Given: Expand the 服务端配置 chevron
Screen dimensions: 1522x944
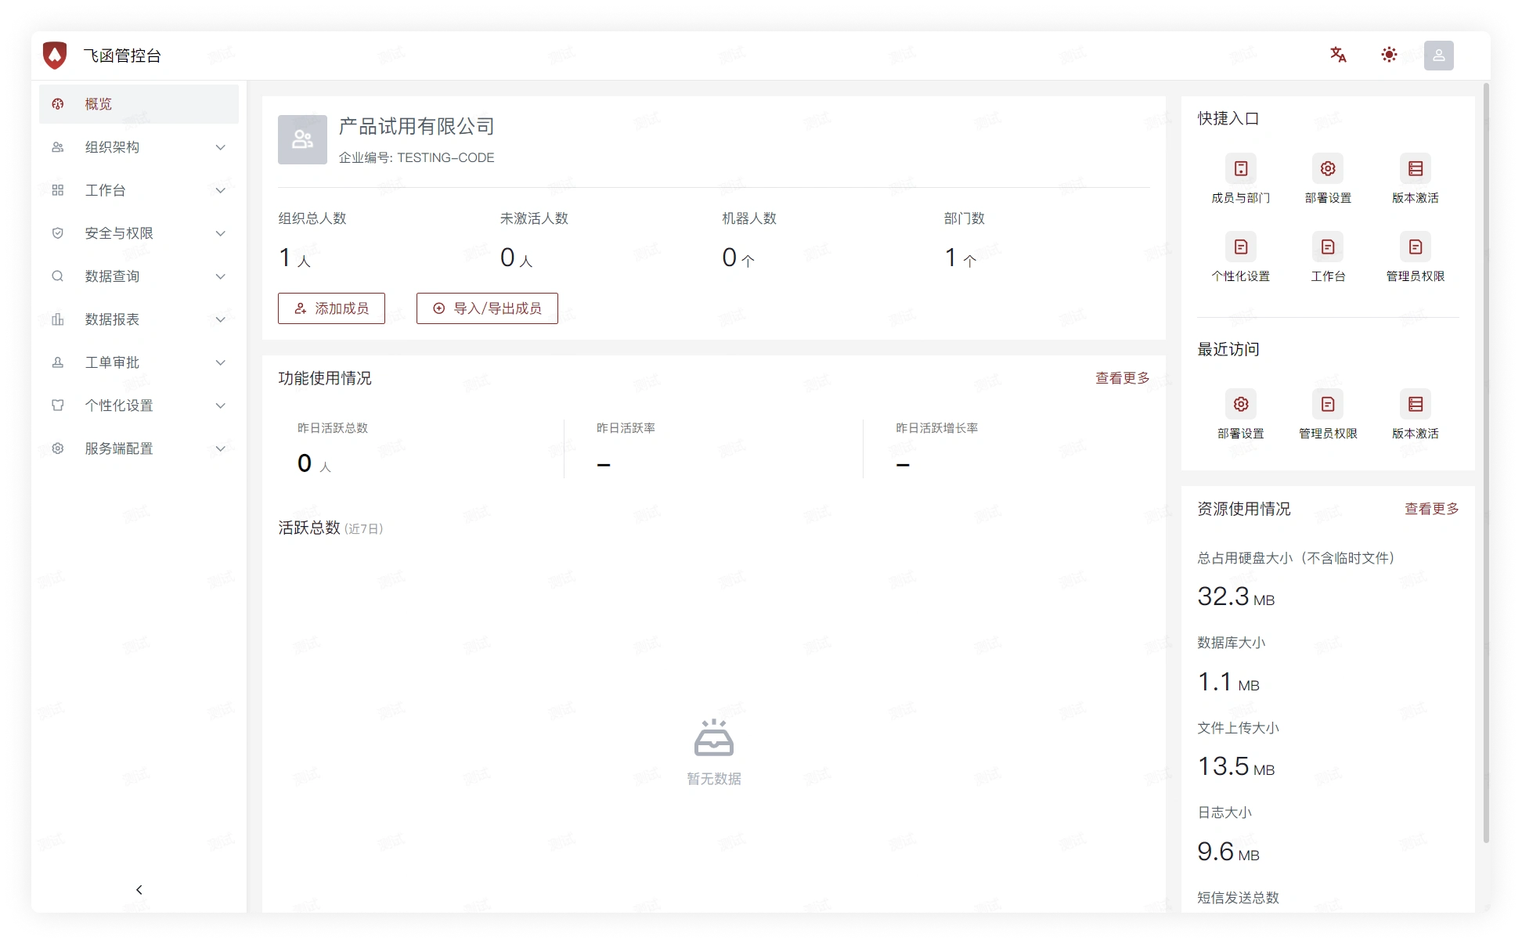Looking at the screenshot, I should tap(221, 449).
